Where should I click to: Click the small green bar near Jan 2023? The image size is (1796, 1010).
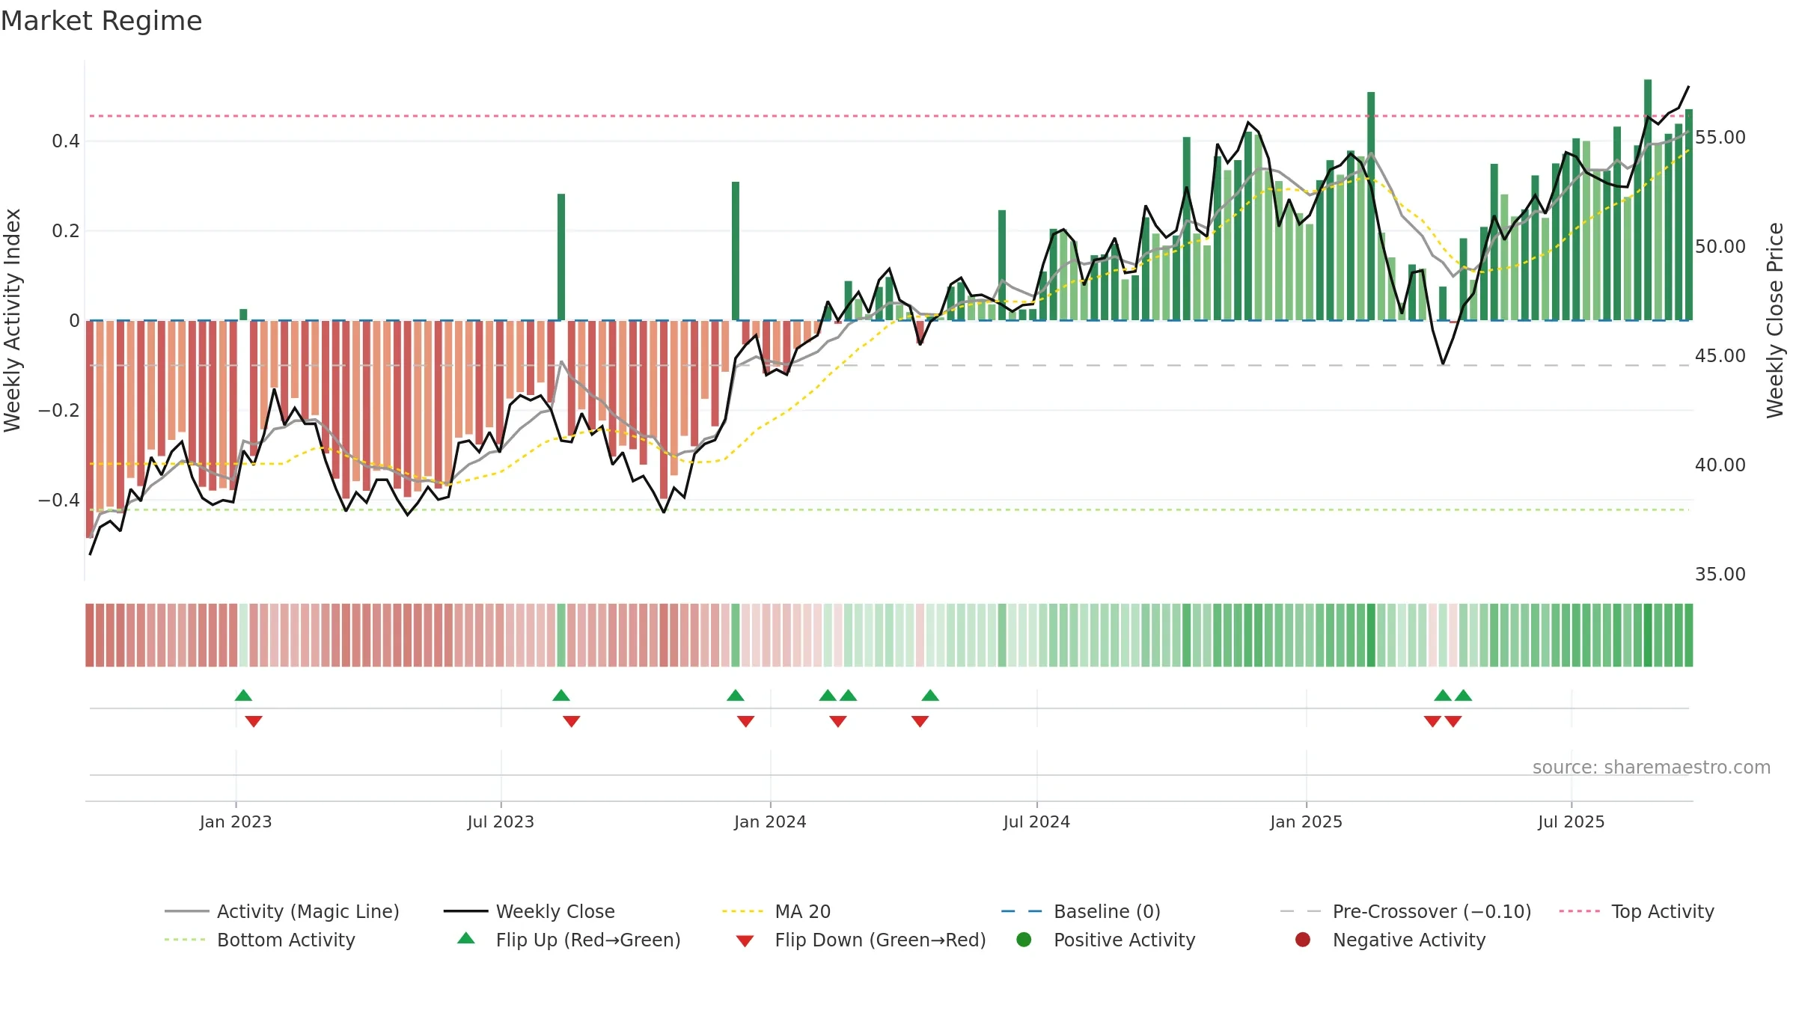(243, 315)
